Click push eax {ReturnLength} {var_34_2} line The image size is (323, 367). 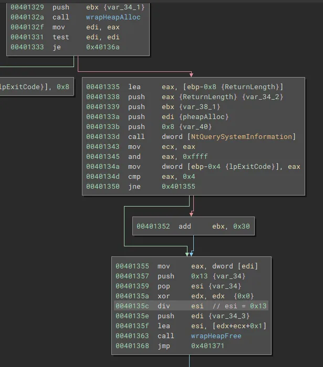click(x=185, y=96)
